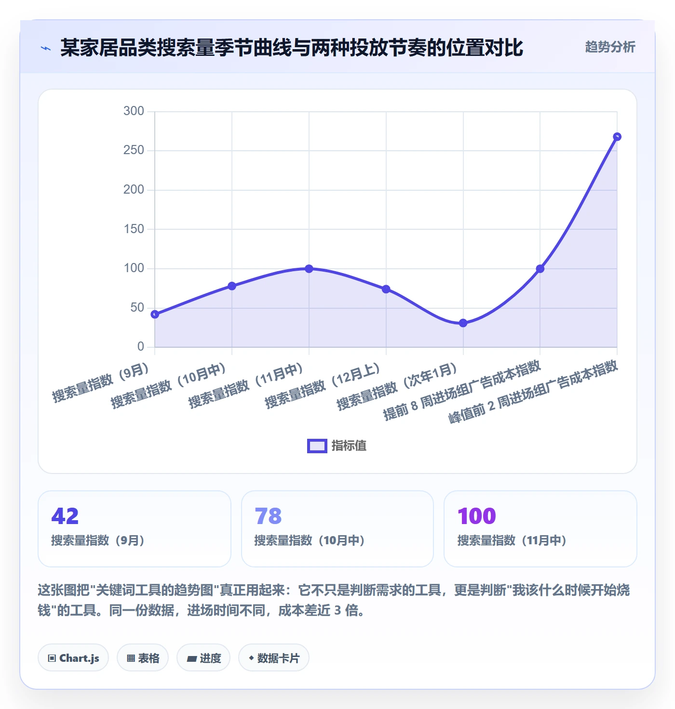675x709 pixels.
Task: Select the Chart.js tag chip
Action: point(73,658)
